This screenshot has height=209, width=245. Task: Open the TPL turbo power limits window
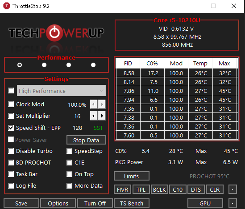tap(141, 189)
